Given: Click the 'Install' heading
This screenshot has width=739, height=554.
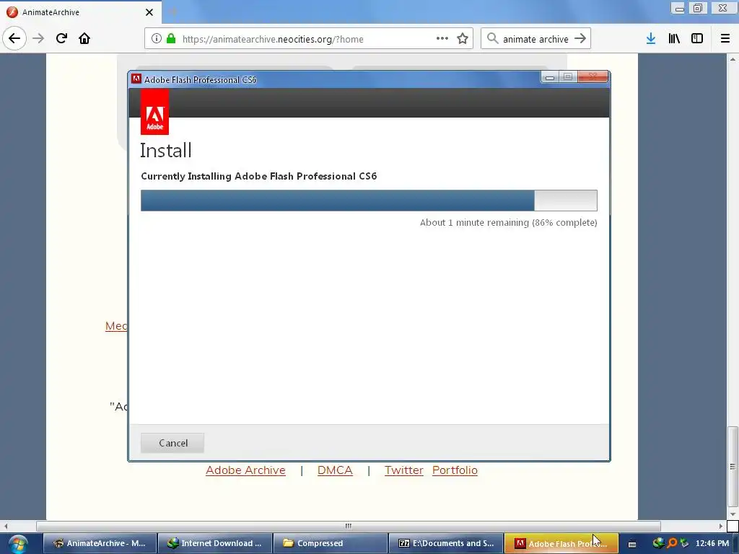Looking at the screenshot, I should pyautogui.click(x=166, y=151).
